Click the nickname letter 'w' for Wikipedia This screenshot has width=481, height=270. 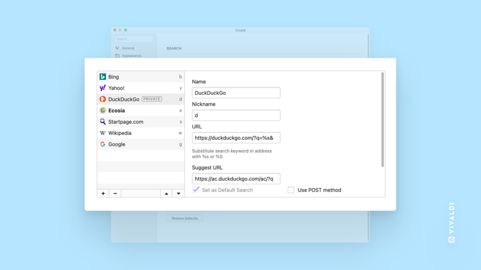click(180, 133)
